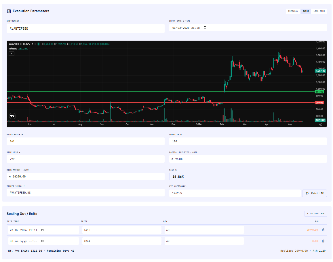Edit the exit price field 1310
Screen dimensions: 333x262
(x=122, y=230)
